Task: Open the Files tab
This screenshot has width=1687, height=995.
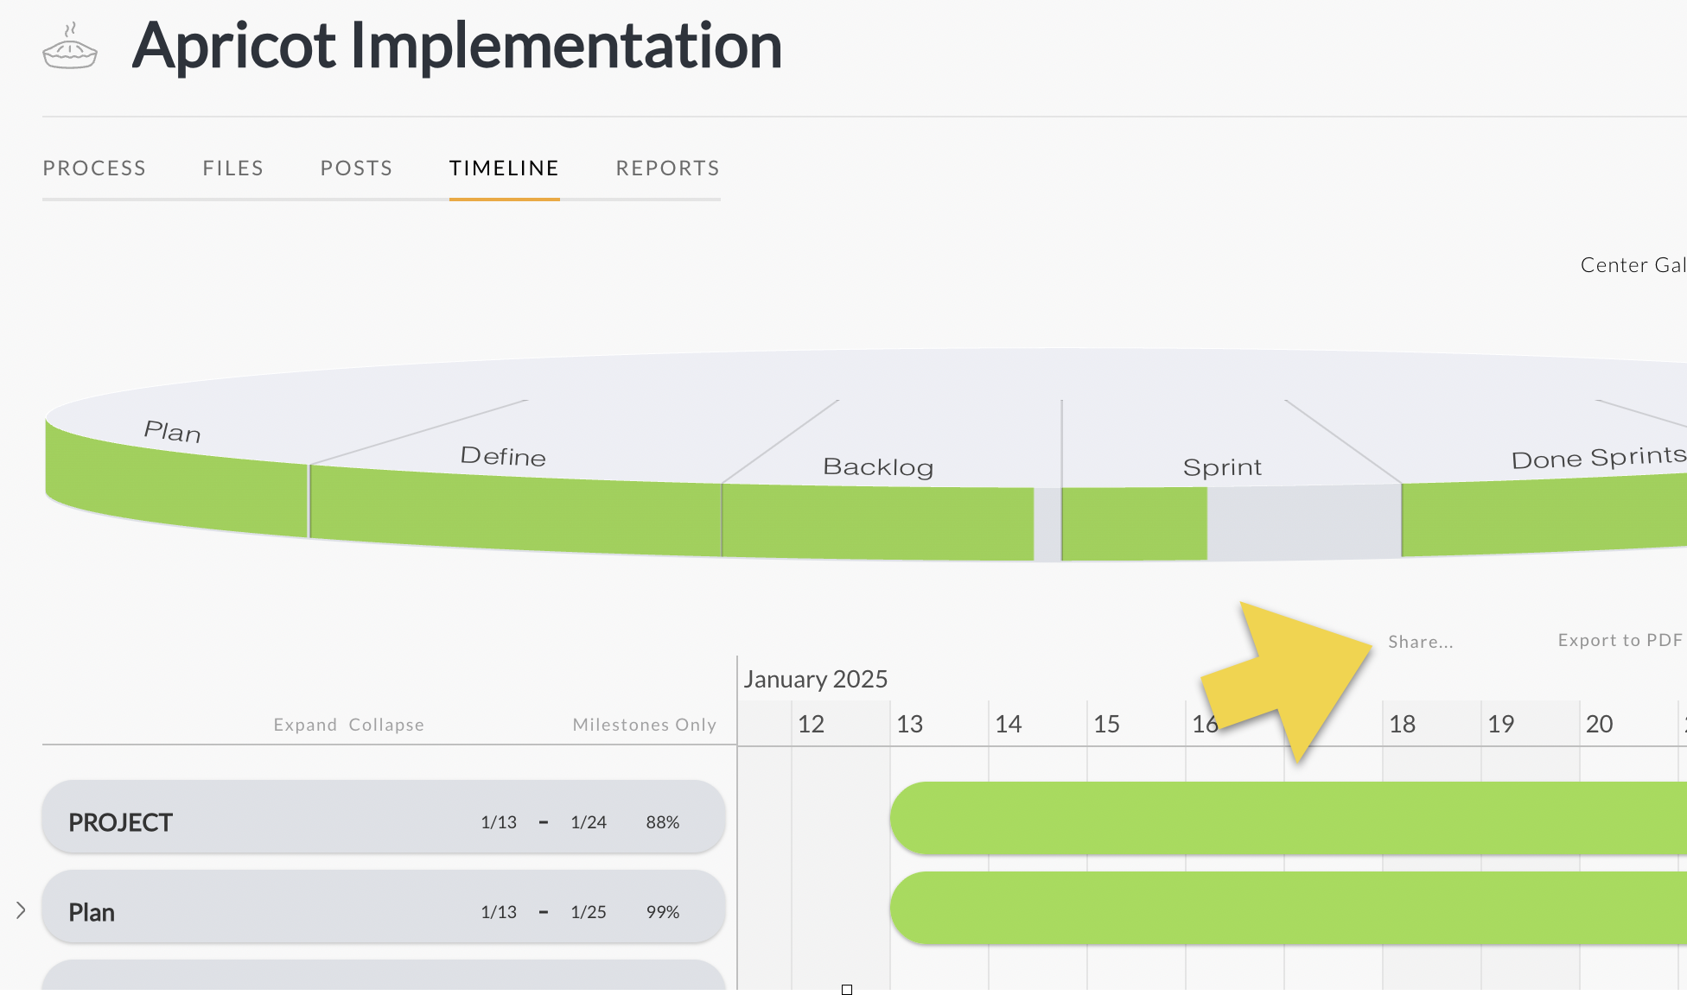Action: point(232,168)
